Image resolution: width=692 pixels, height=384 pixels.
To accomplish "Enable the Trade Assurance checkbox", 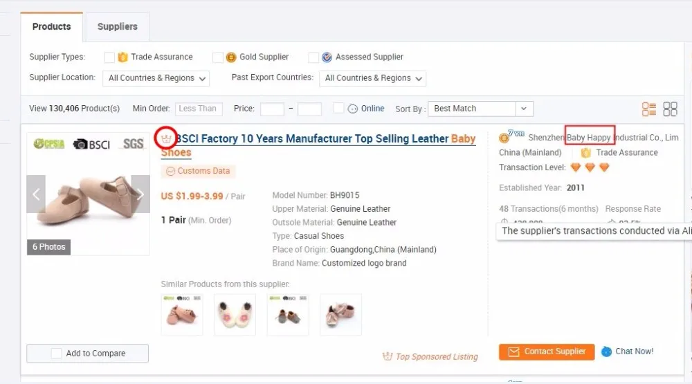I will [x=109, y=57].
